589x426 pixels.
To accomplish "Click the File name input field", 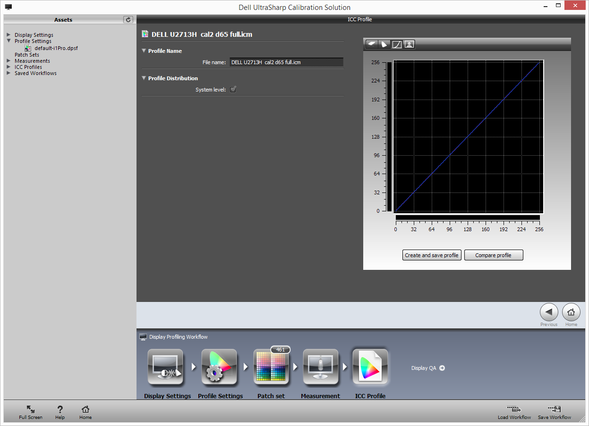I will point(286,62).
